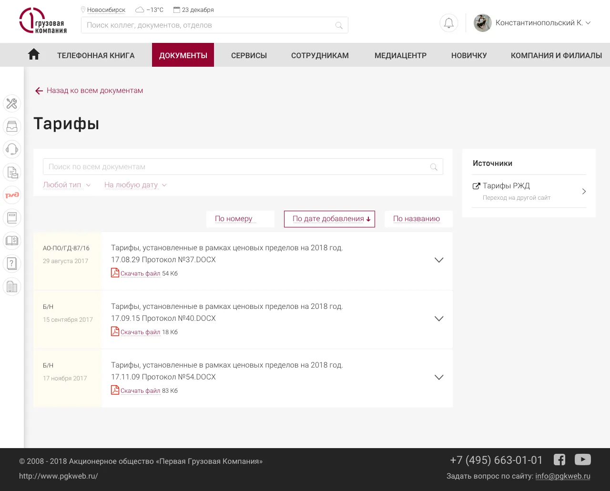Open the Телефонная книга menu
Viewport: 610px width, 491px height.
[96, 55]
